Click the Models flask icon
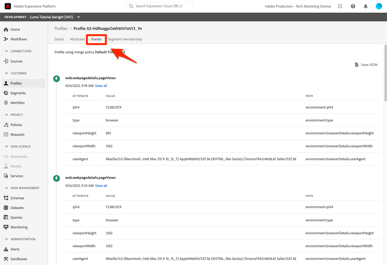Image resolution: width=387 pixels, height=265 pixels. pos(6,166)
